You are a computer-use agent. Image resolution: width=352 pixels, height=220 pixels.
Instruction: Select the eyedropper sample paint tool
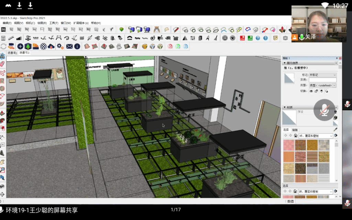tap(335, 130)
